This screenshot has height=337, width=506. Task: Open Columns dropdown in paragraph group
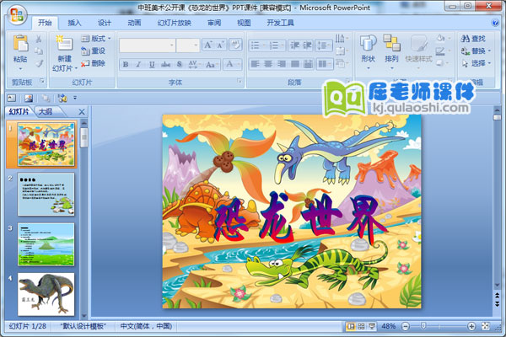[x=324, y=64]
